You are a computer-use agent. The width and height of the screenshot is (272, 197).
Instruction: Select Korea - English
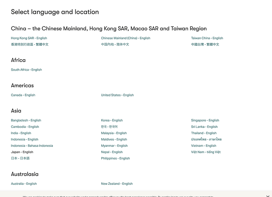click(x=112, y=120)
